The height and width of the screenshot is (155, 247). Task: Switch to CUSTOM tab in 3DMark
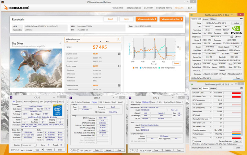(x=149, y=8)
